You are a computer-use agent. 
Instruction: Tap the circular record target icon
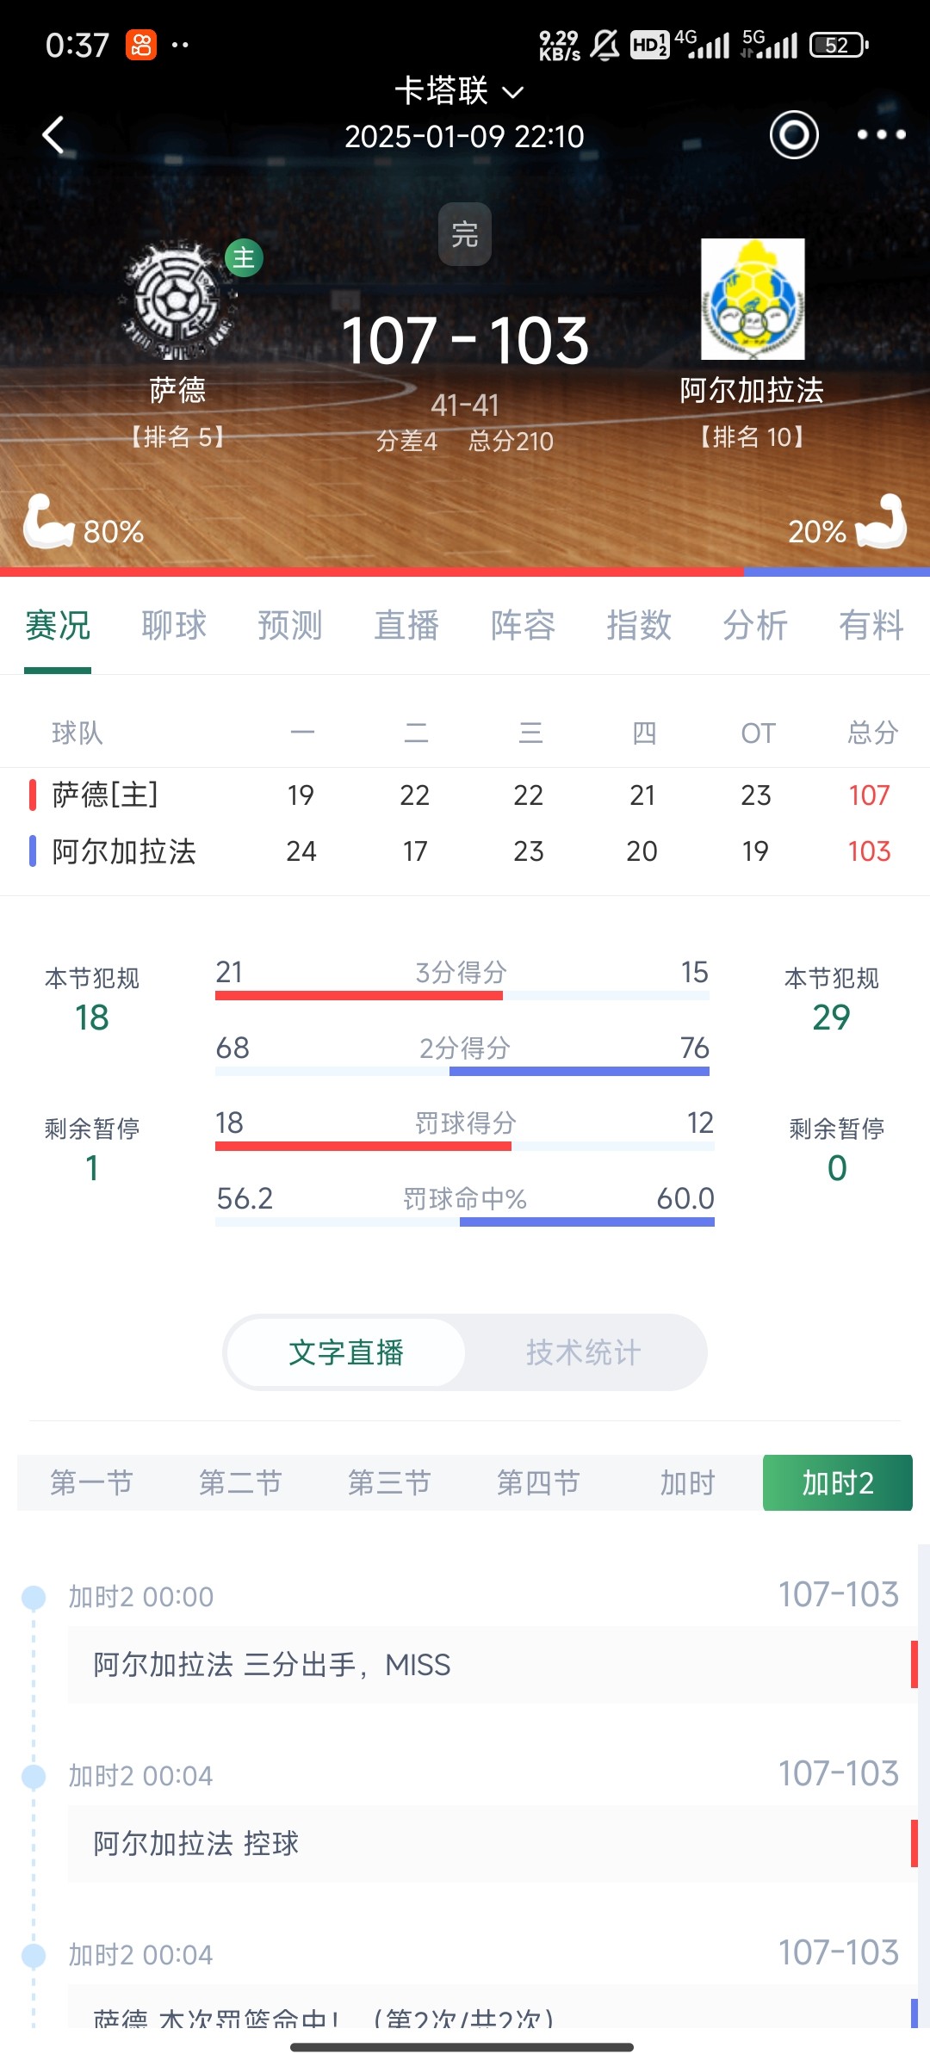coord(793,135)
